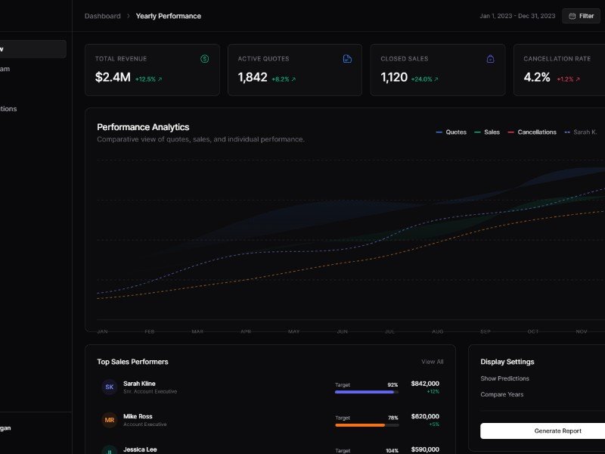Click Sarah Kline's SK avatar

coord(110,387)
